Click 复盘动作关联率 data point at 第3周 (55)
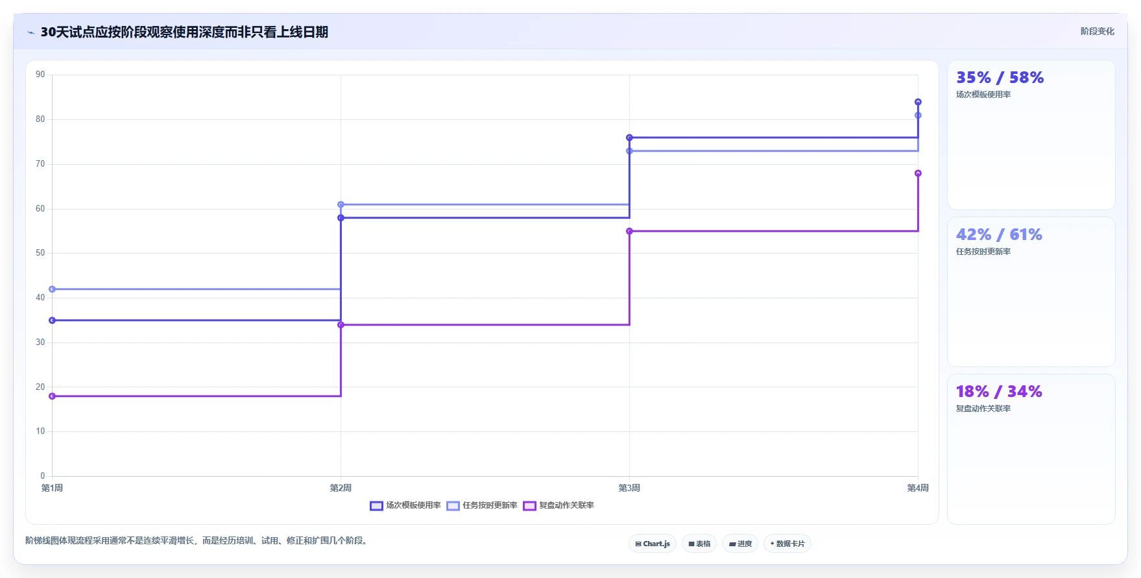Viewport: 1141px width, 578px height. (629, 231)
